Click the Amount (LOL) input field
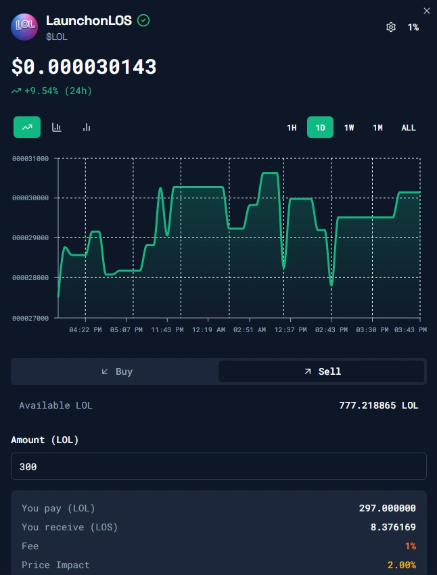Screen dimensions: 437x575 point(218,466)
